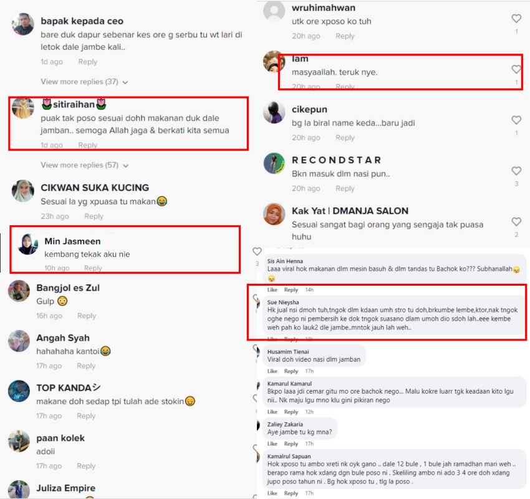Like Zaliey Zakaria's comment

coord(272,444)
